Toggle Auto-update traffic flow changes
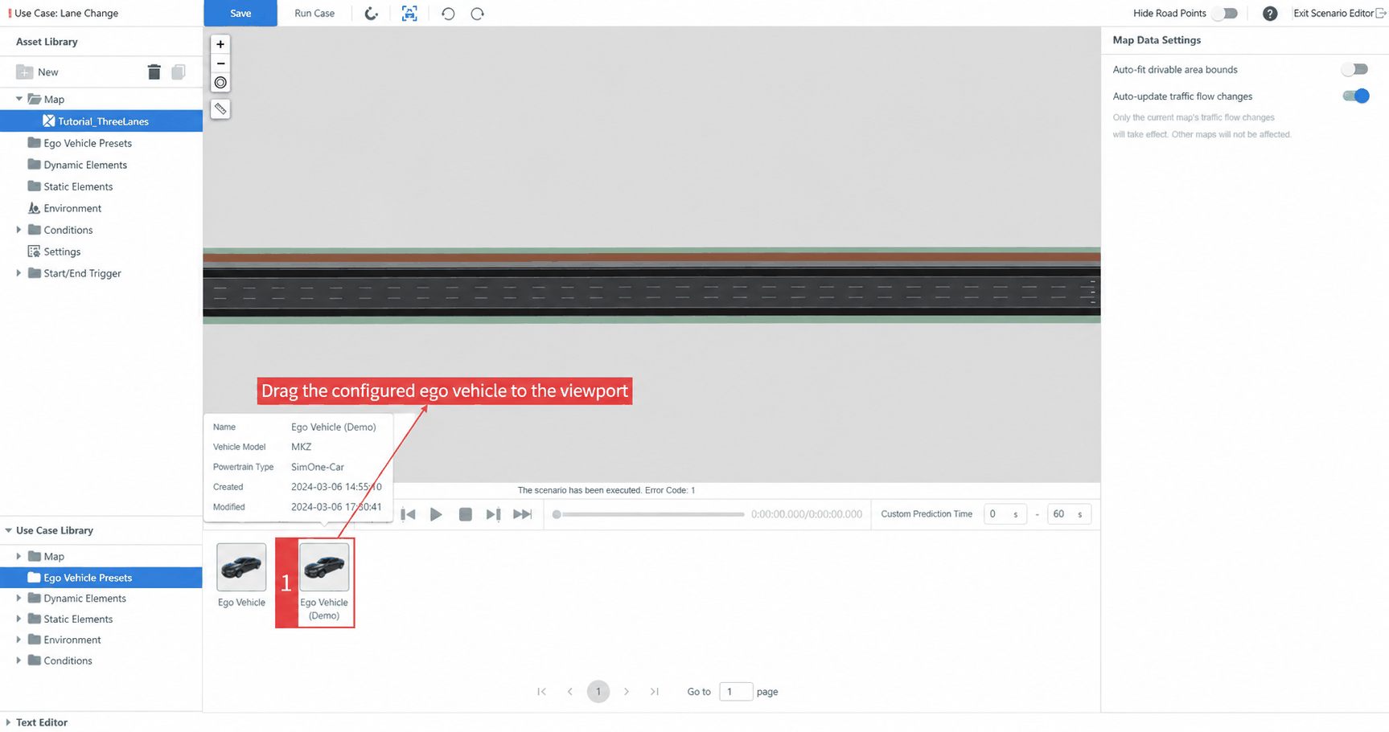 pyautogui.click(x=1355, y=96)
